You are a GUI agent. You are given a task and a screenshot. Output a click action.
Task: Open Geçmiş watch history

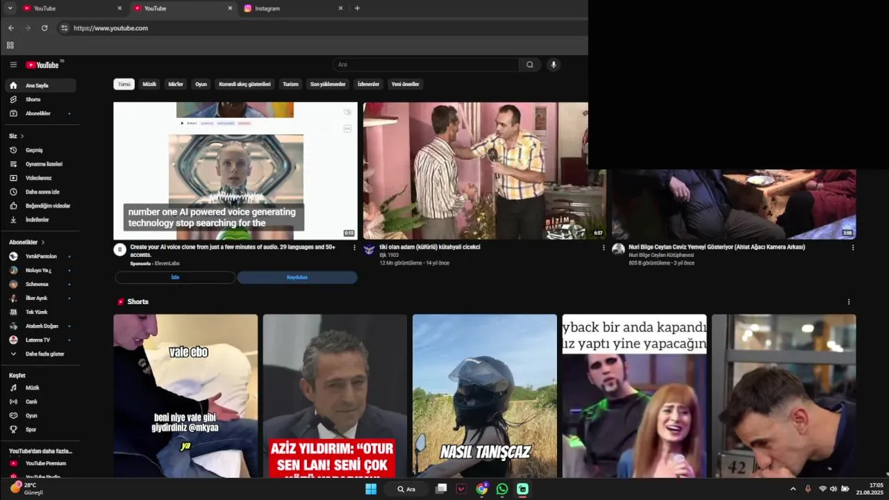point(40,150)
